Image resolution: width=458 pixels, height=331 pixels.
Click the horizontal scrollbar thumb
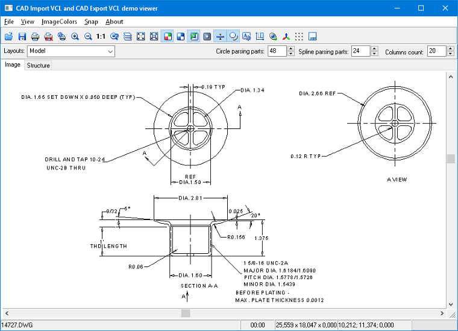point(186,314)
